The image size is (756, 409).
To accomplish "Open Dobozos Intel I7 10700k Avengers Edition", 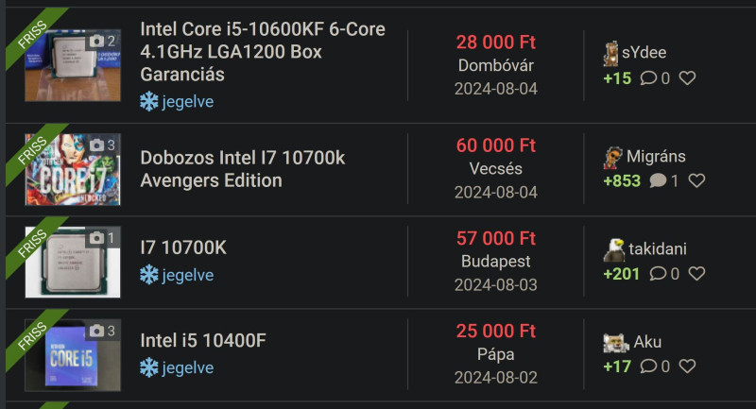I will point(243,169).
